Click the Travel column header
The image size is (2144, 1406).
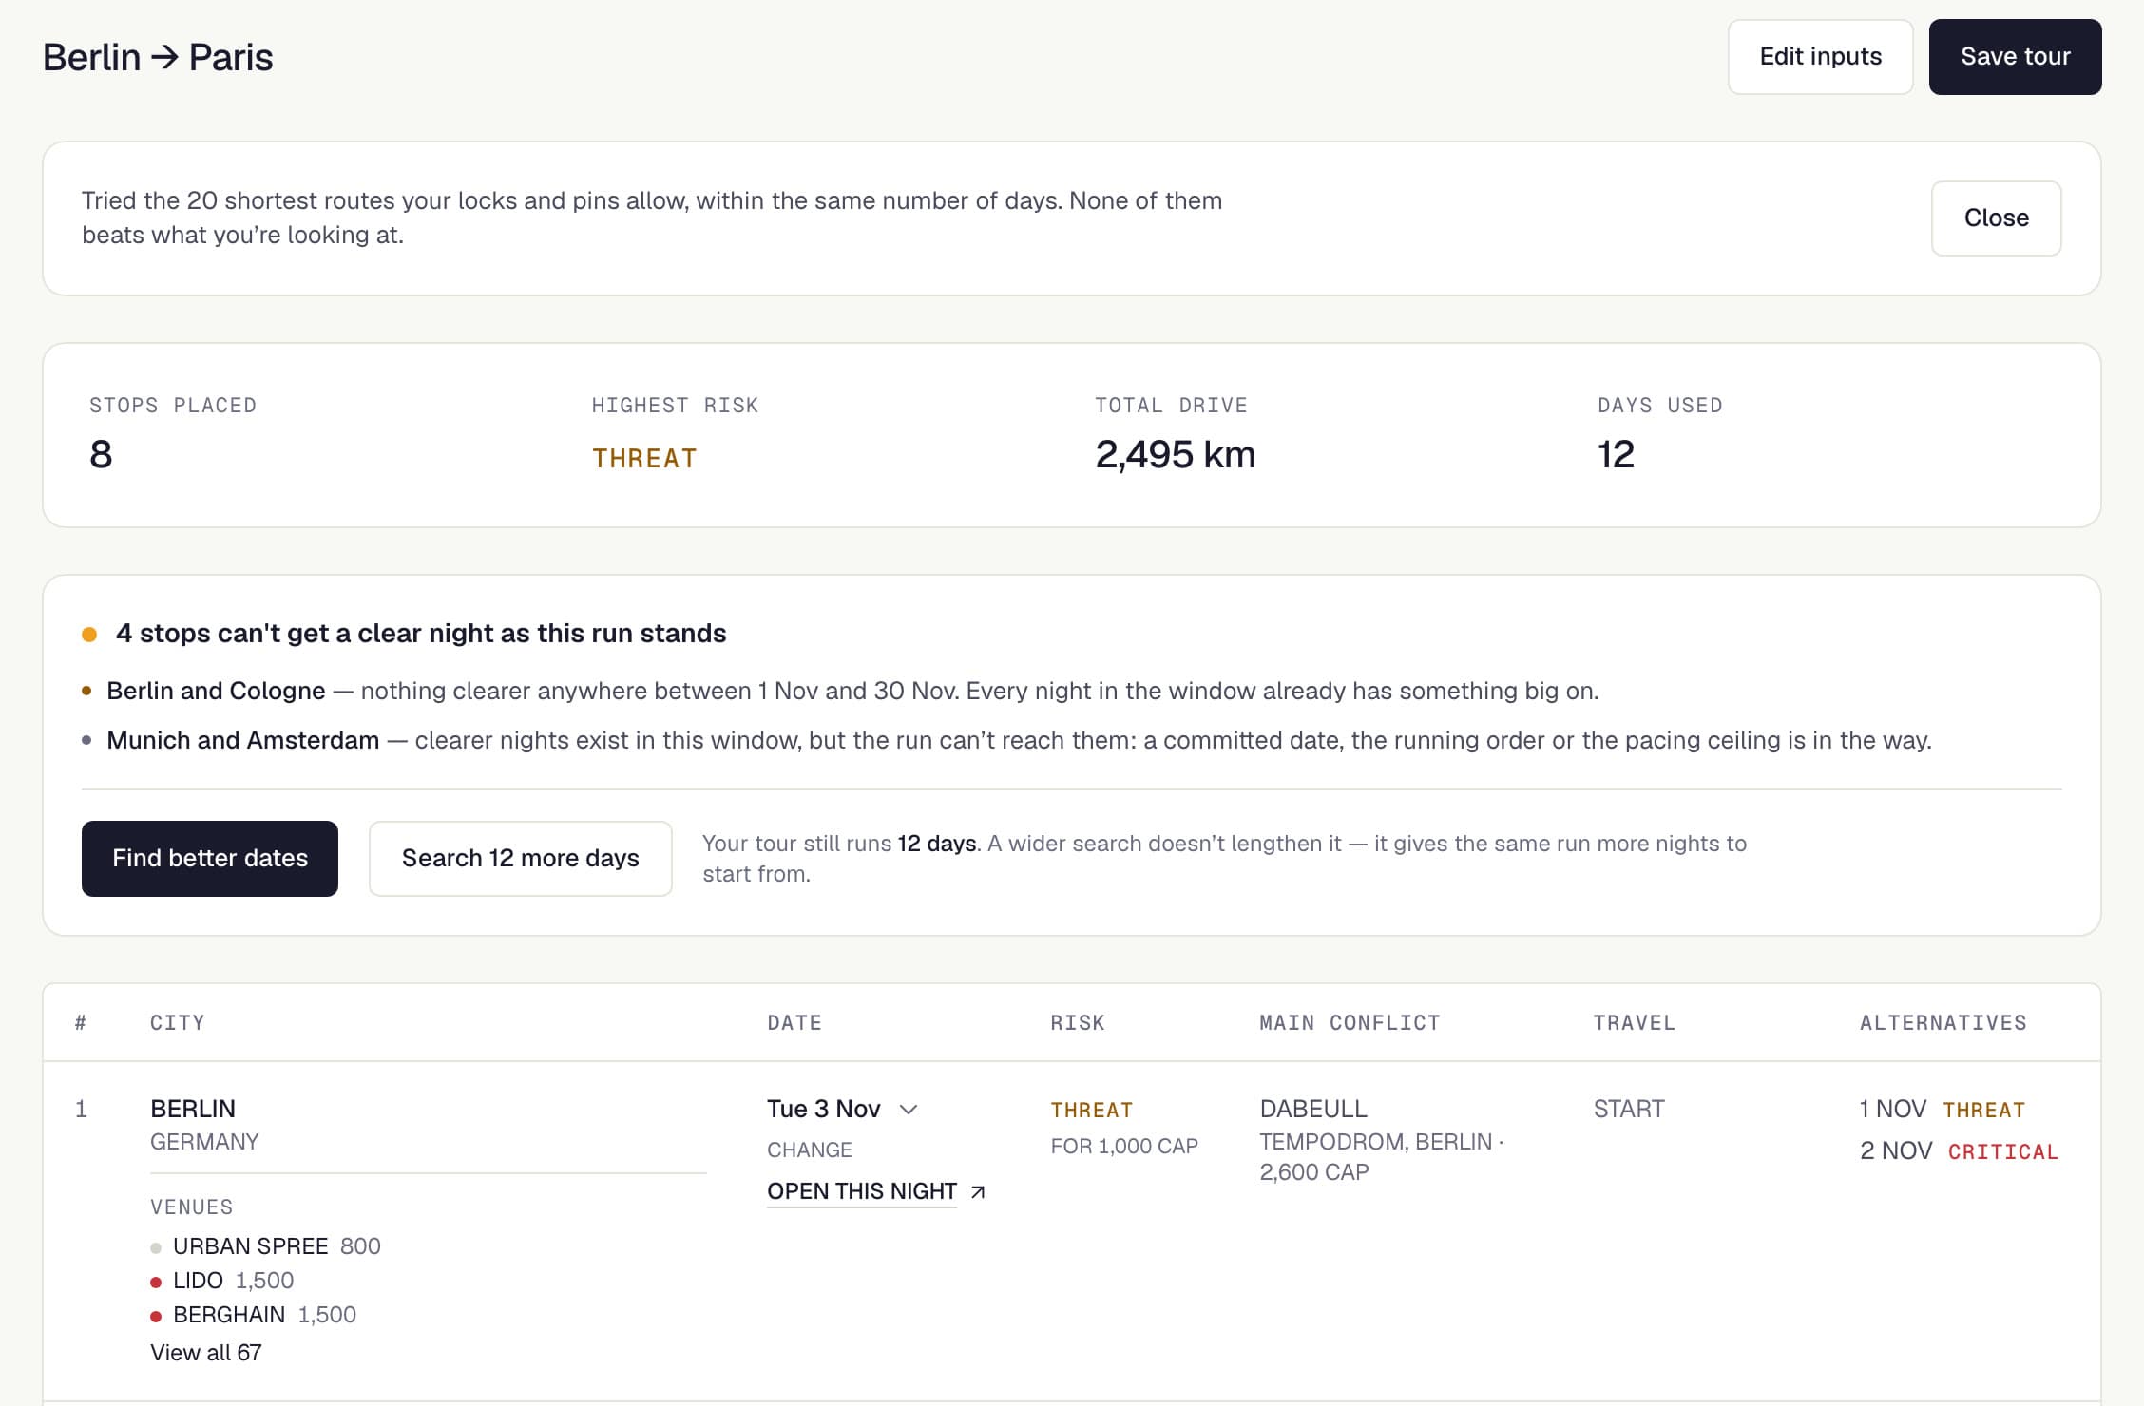(1635, 1023)
